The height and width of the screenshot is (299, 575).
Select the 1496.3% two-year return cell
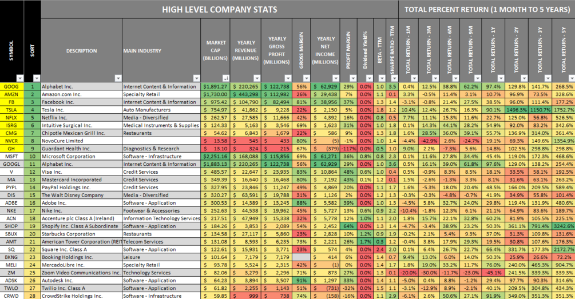(517, 110)
